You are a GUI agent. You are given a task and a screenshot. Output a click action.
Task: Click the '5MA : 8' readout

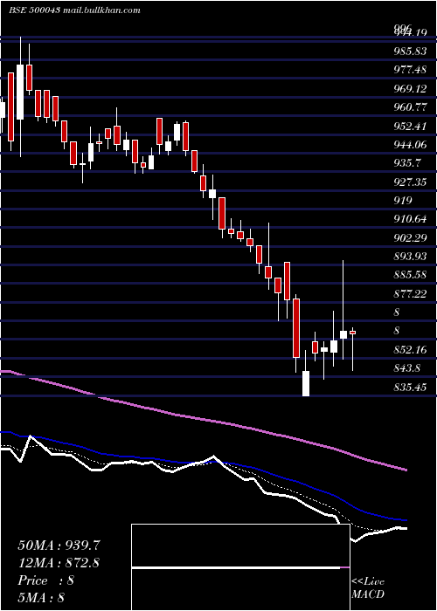(x=40, y=597)
